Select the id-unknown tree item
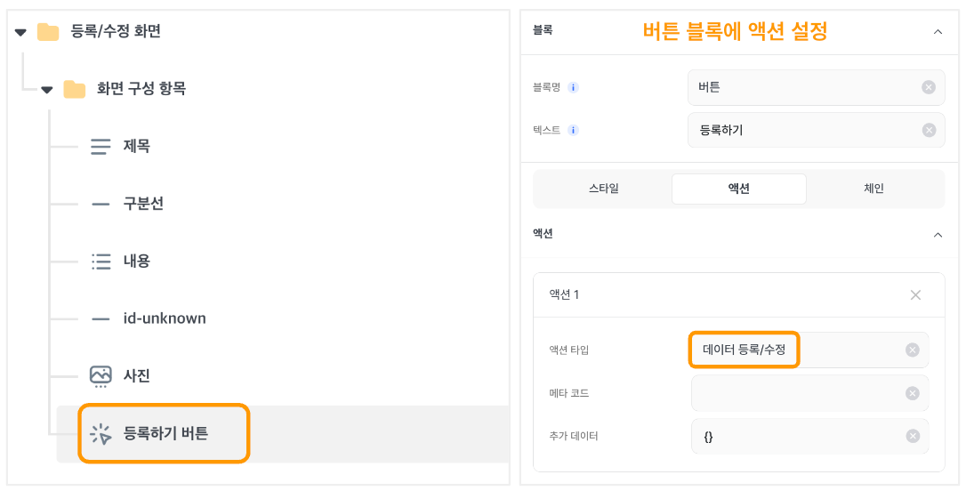The image size is (966, 491). (165, 318)
